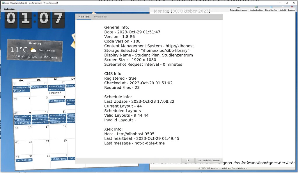Click the wind speed icon in weather widget

tap(13, 56)
